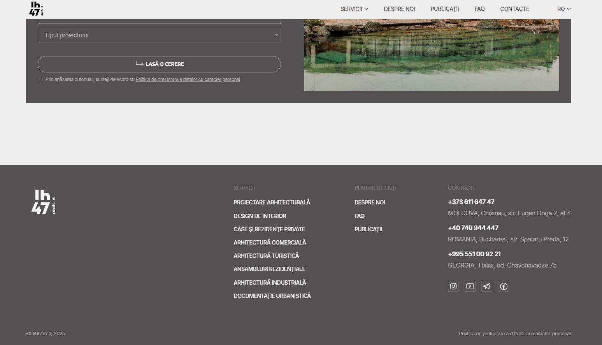Viewport: 602px width, 345px height.
Task: Click the LH47 arch logo in header
Action: [36, 9]
